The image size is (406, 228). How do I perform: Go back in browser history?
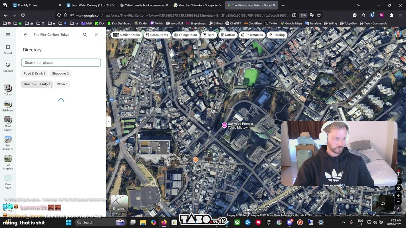click(6, 15)
